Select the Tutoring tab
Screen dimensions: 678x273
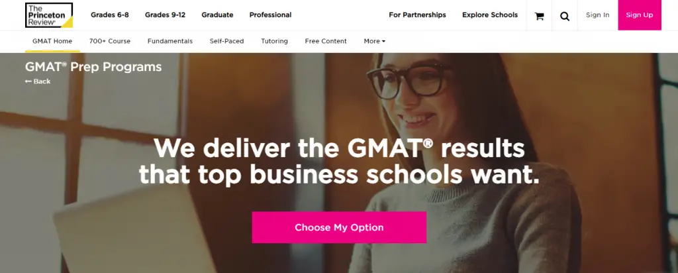tap(274, 41)
